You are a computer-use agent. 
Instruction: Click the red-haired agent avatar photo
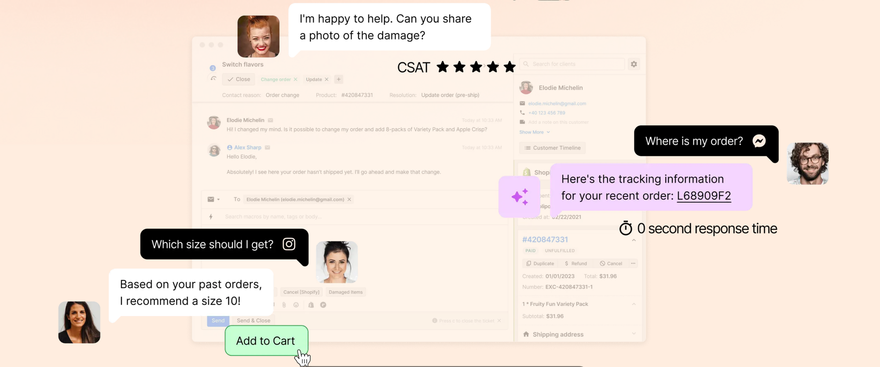point(258,36)
